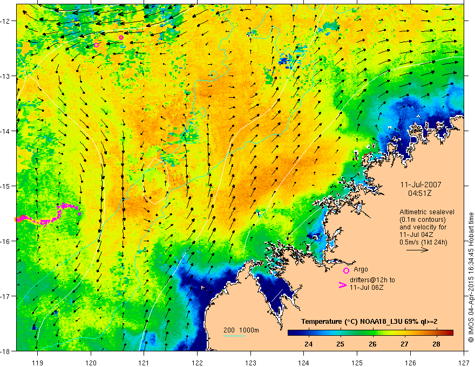The width and height of the screenshot is (475, 367).
Task: Click the drifters legend magenta arrowhead
Action: click(x=342, y=284)
